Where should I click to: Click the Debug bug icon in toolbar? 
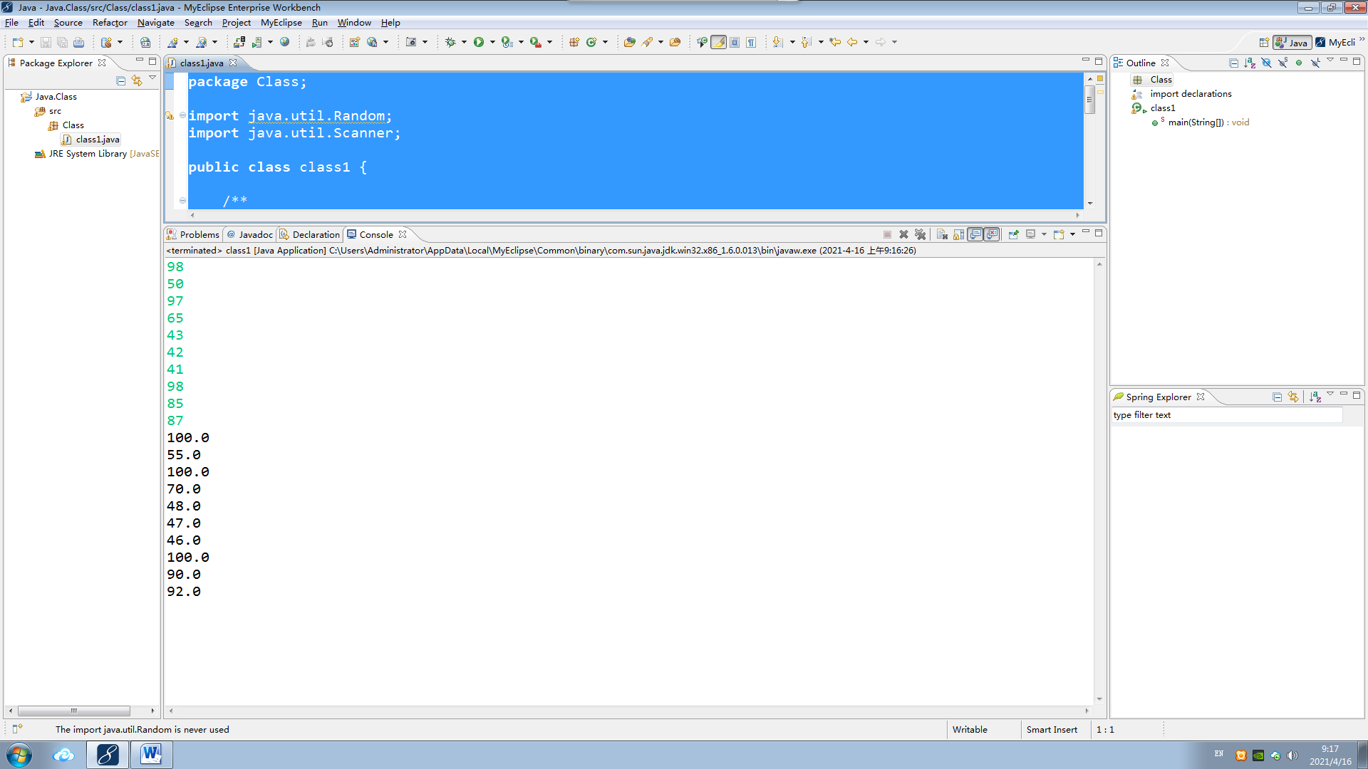coord(450,43)
